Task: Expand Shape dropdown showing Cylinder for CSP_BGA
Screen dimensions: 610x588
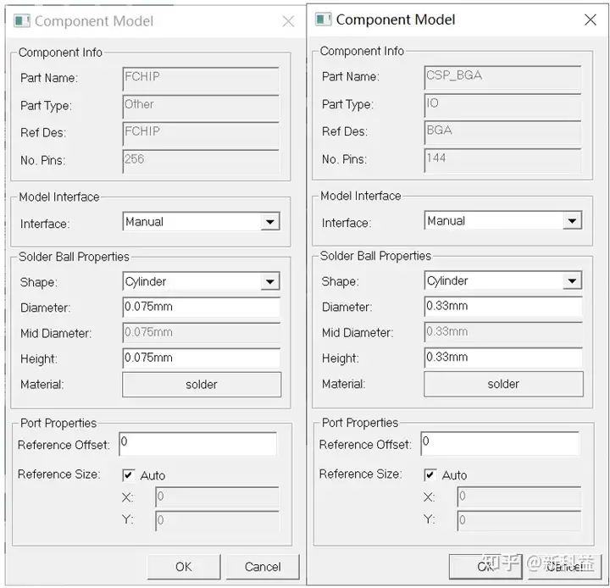Action: coord(572,280)
